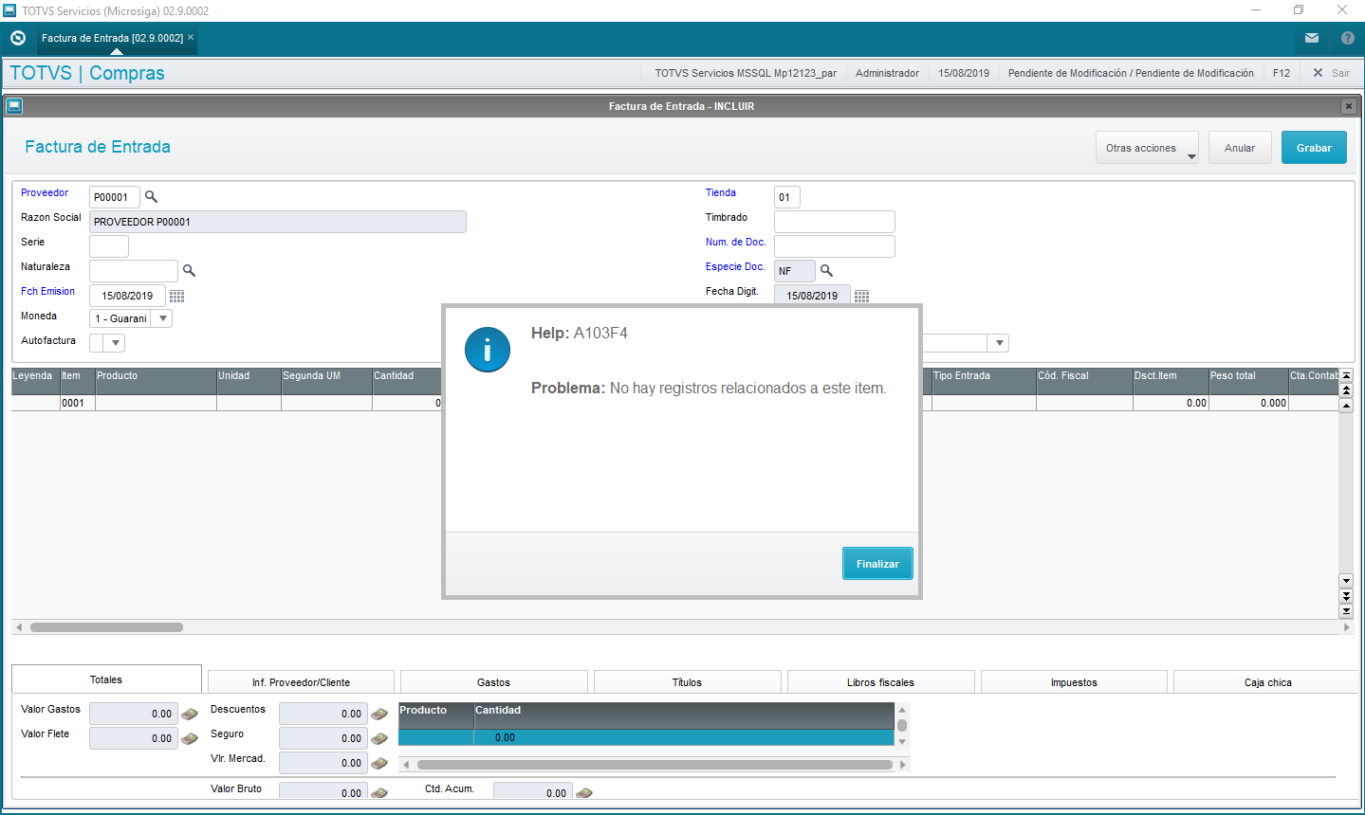Open the help question mark icon
This screenshot has height=815, width=1365.
[1348, 38]
